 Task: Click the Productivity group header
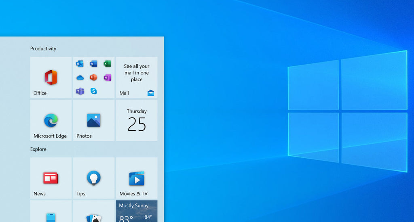(43, 49)
